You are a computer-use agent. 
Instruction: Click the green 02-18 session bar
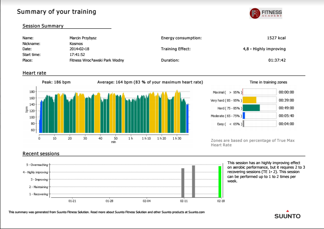coord(220,182)
